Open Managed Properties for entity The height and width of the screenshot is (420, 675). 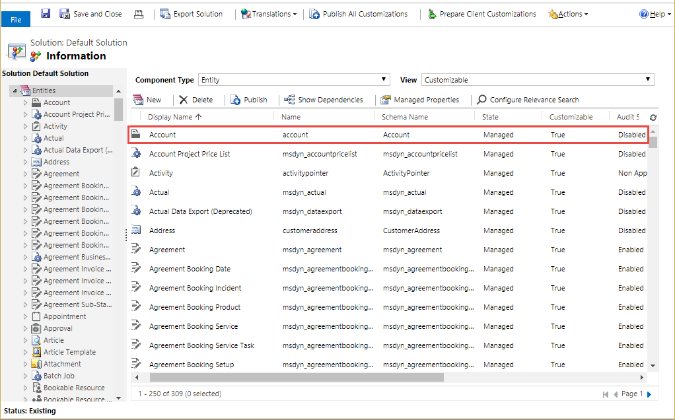point(419,100)
